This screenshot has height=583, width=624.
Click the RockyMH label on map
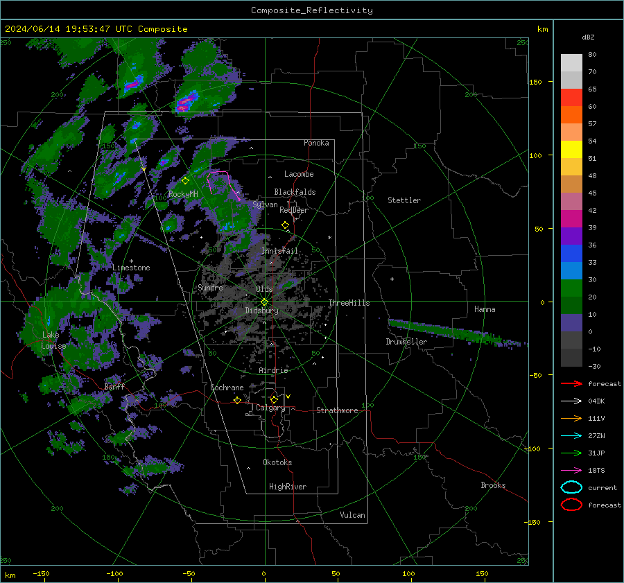click(x=183, y=194)
